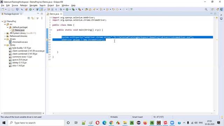Collapse the (default package) node

pyautogui.click(x=8, y=27)
